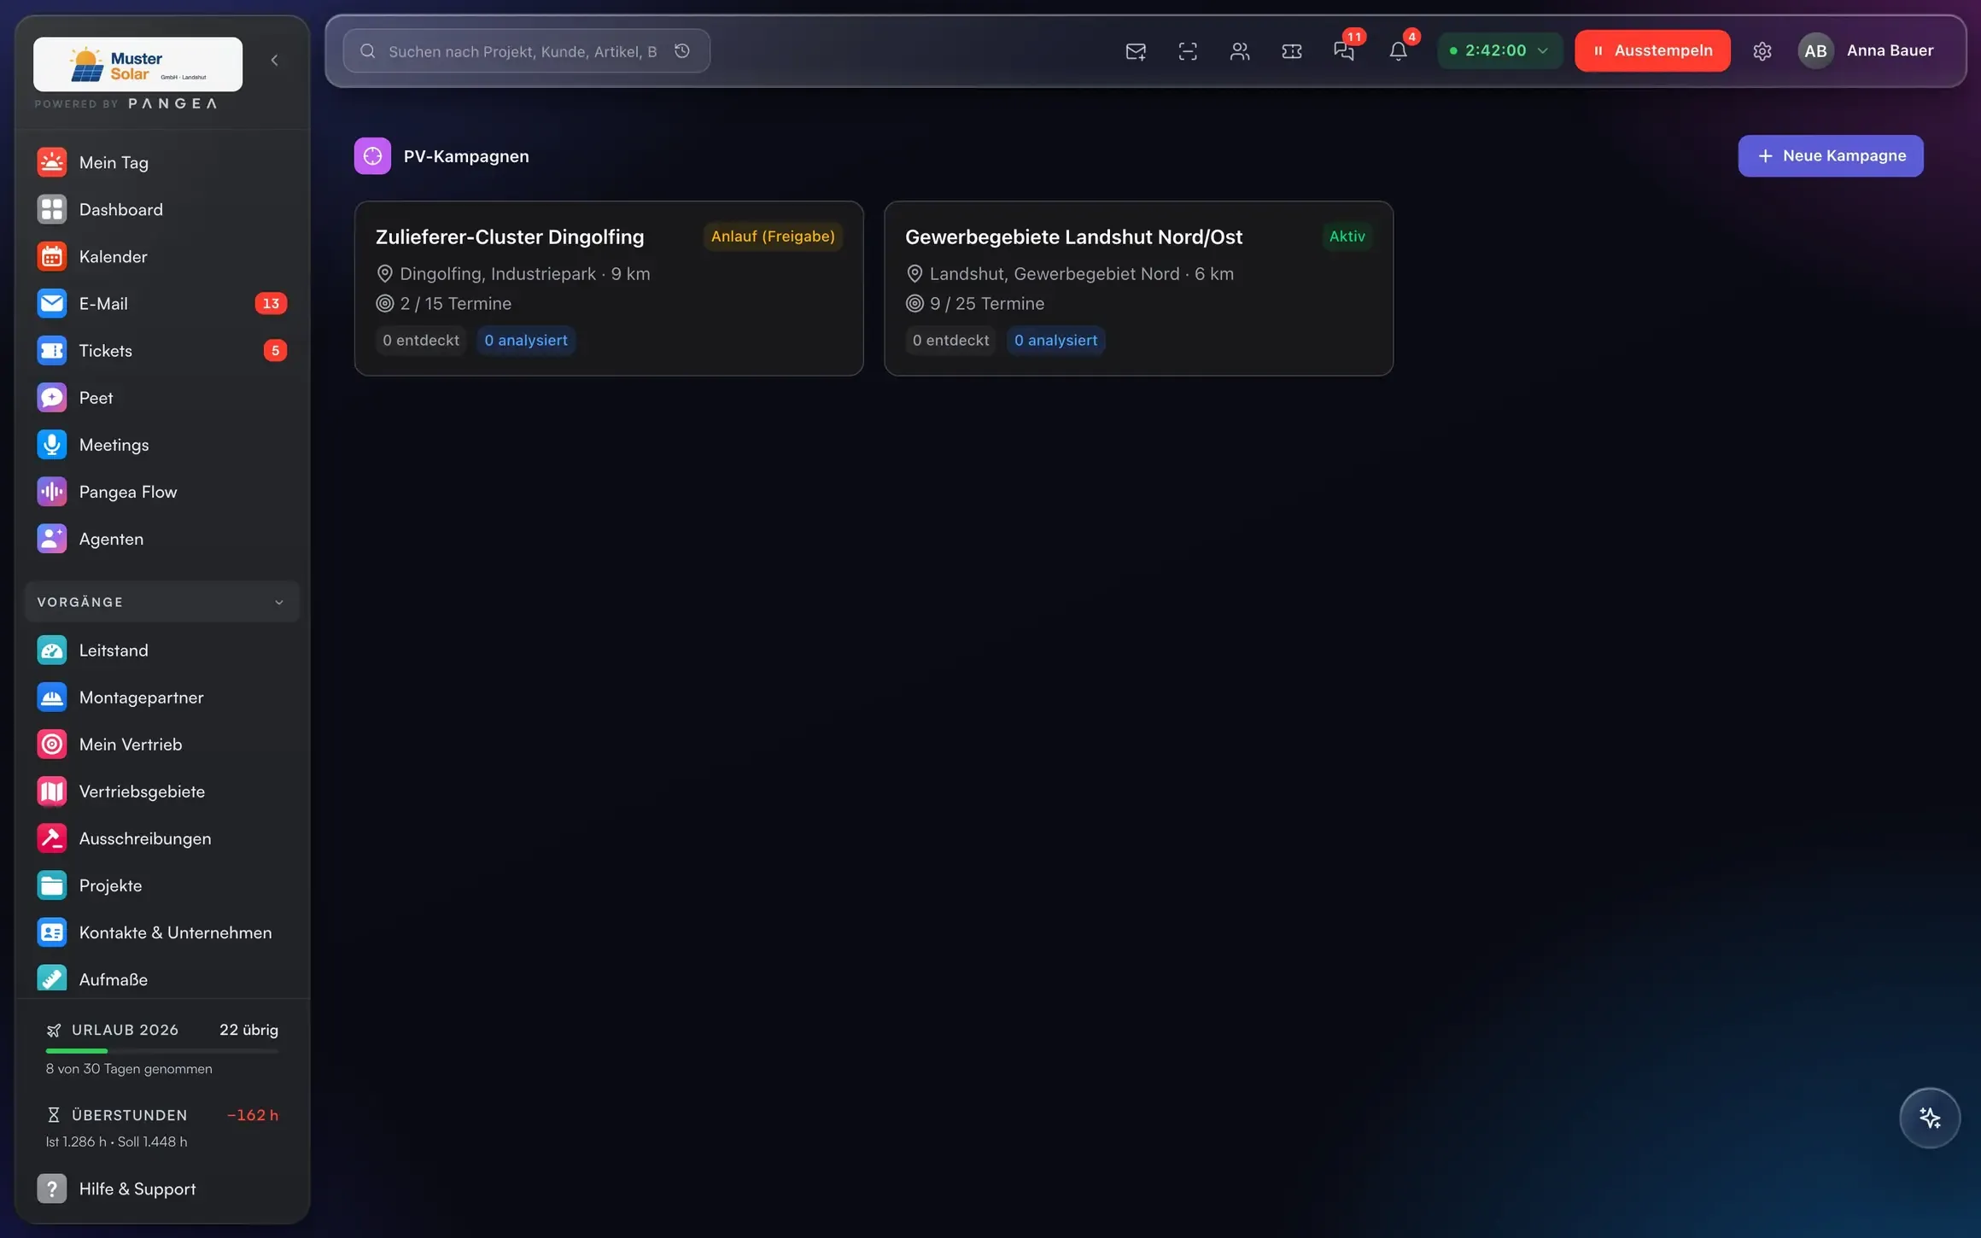Viewport: 1981px width, 1238px height.
Task: Open Projekte in sidebar
Action: click(161, 885)
